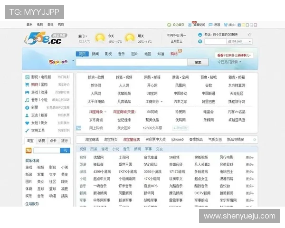Image resolution: width=285 pixels, height=228 pixels.
Task: Click the green home icon beside 设为首页
Action: tap(169, 25)
